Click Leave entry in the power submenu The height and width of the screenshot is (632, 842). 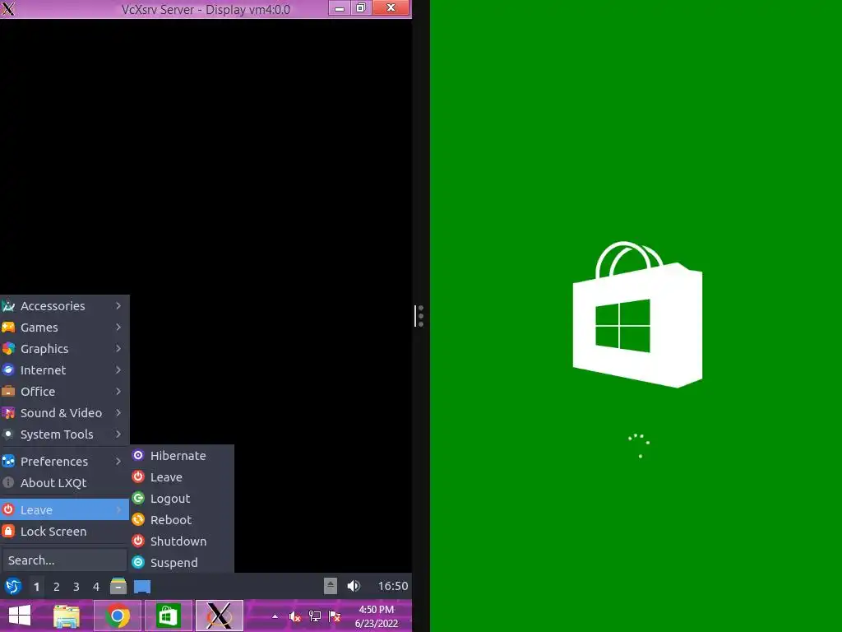[x=182, y=477]
